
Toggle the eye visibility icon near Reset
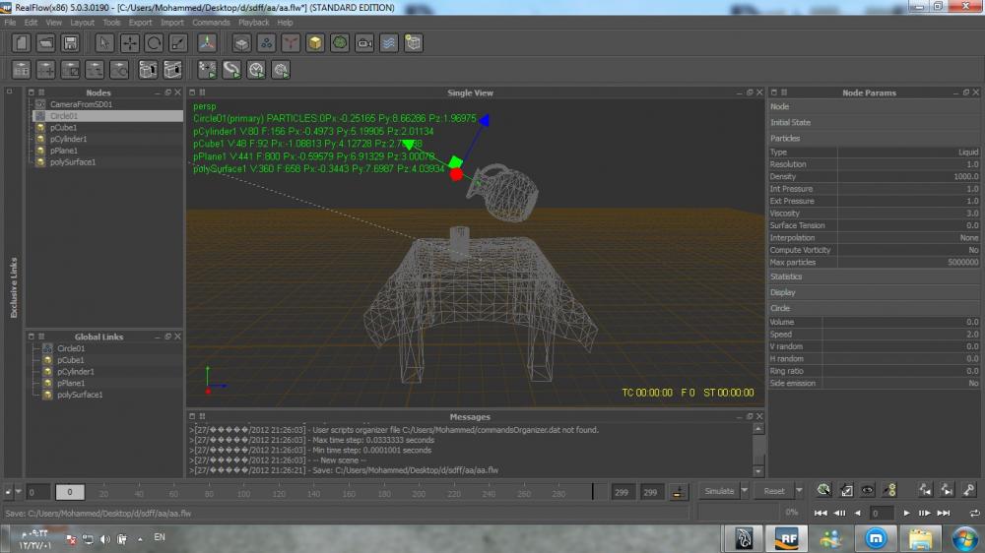(867, 491)
